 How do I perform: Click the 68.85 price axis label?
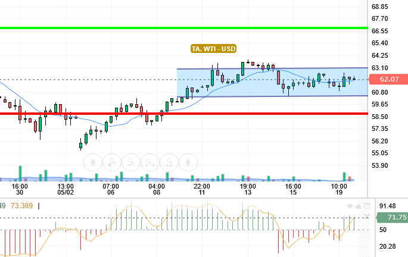(379, 7)
